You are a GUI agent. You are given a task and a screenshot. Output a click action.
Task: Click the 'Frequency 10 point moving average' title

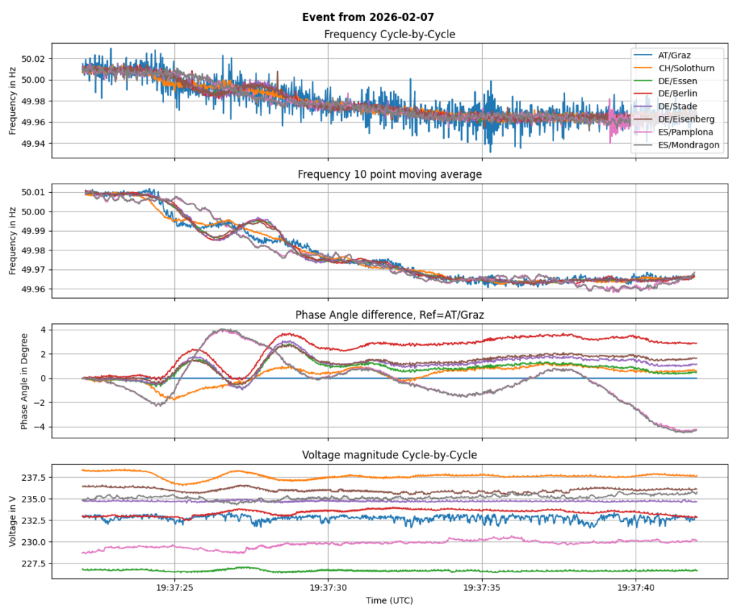(389, 174)
